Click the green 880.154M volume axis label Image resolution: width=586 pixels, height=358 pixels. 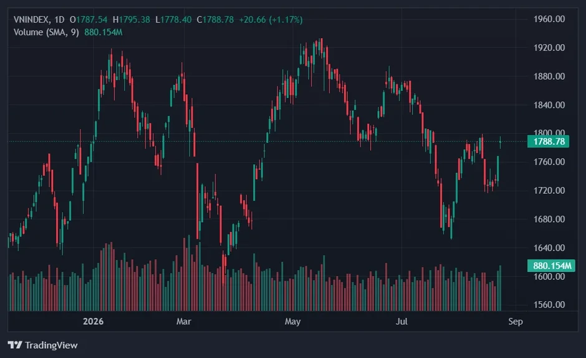(551, 266)
